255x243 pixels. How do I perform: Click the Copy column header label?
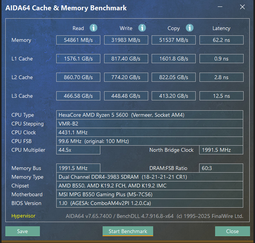174,29
